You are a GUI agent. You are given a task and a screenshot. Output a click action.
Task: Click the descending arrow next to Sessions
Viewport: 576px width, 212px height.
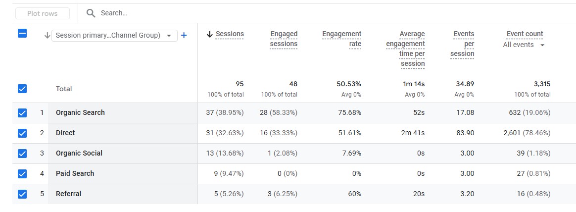click(x=210, y=34)
